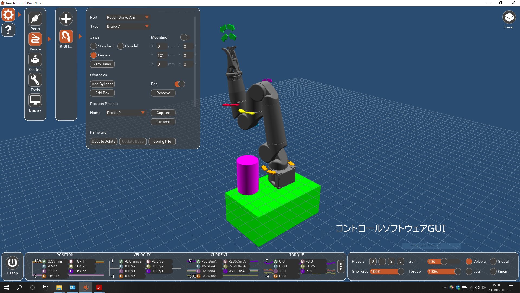Click the jaw Y value input field

tap(161, 55)
